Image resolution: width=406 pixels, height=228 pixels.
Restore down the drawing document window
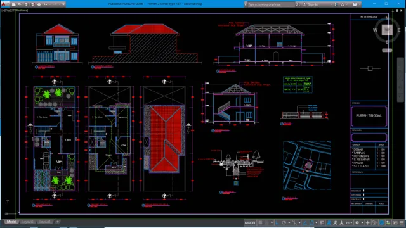397,11
